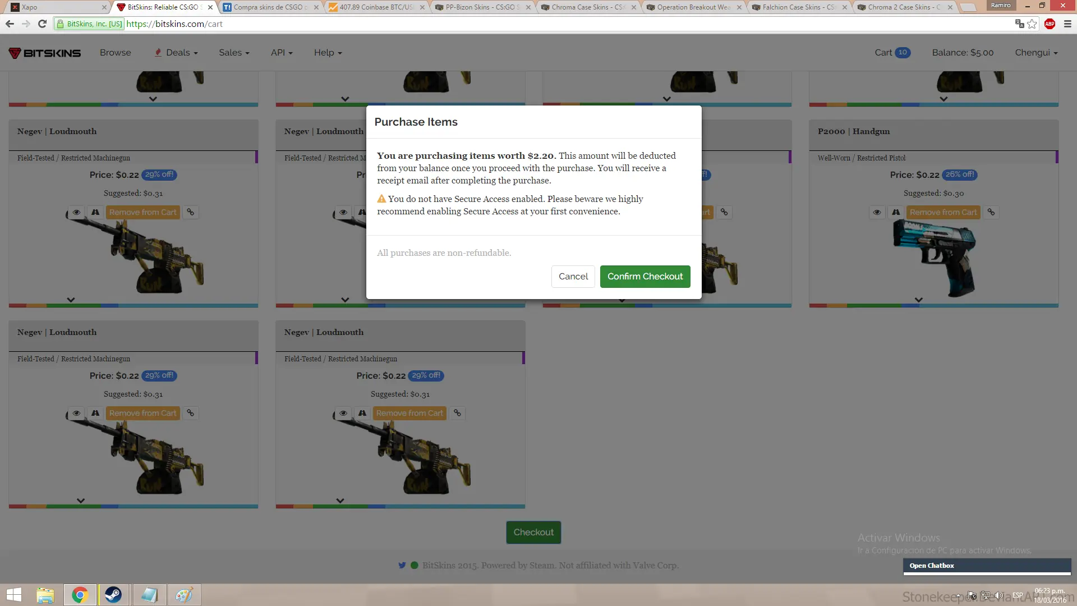Open the Windows Start button

(x=14, y=595)
